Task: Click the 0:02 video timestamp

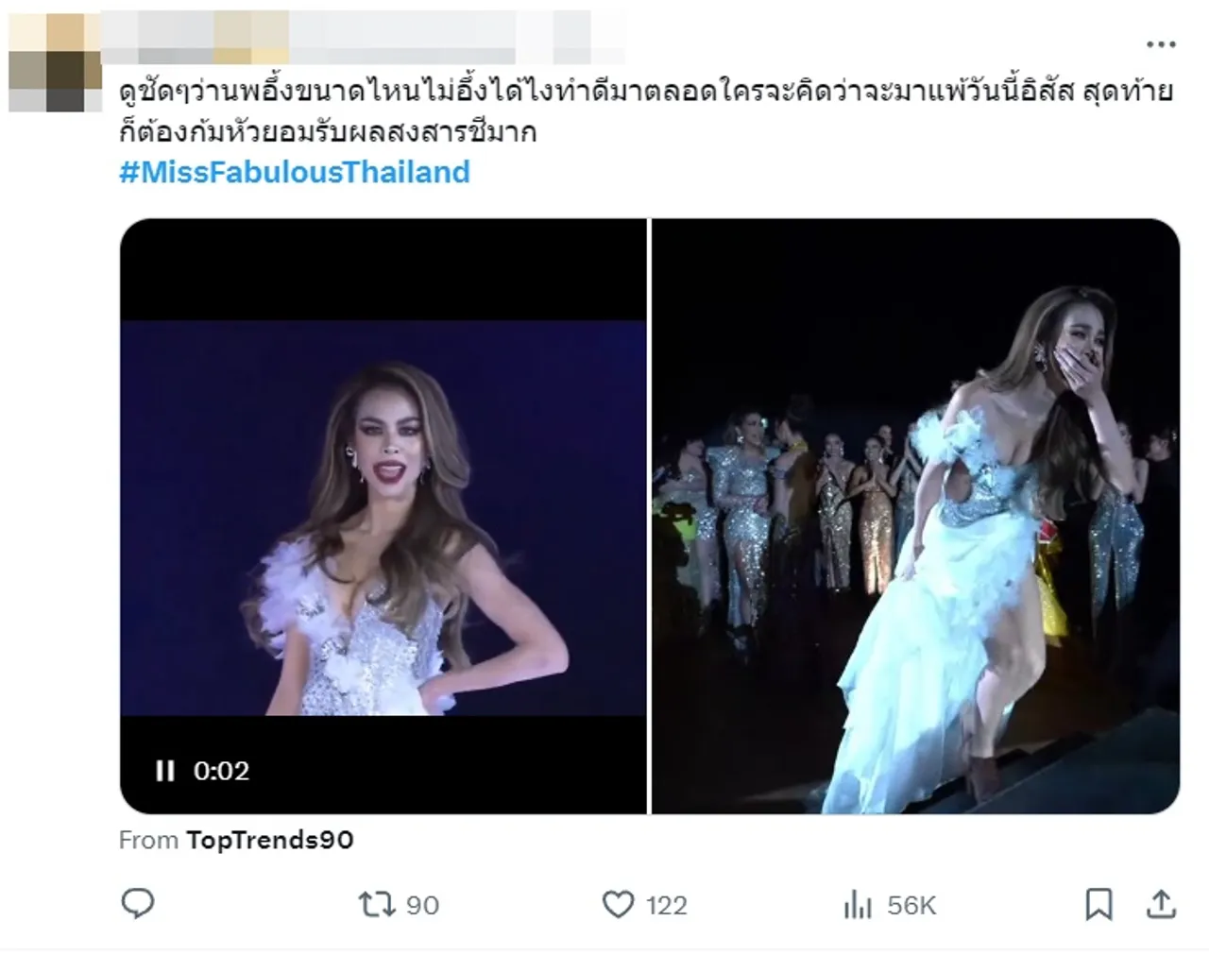Action: pos(222,771)
